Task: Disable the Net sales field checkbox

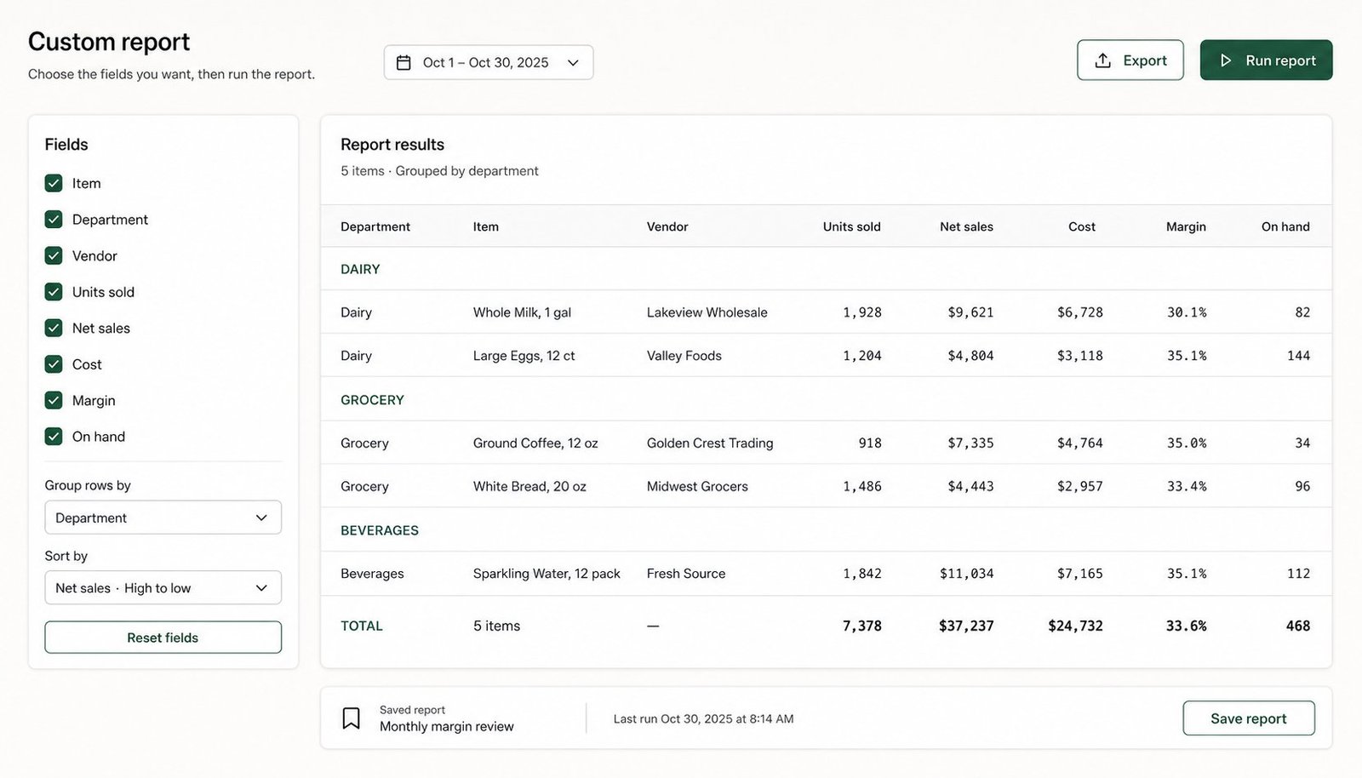Action: pos(54,328)
